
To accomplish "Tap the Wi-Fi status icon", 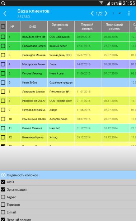I will 101,3.
